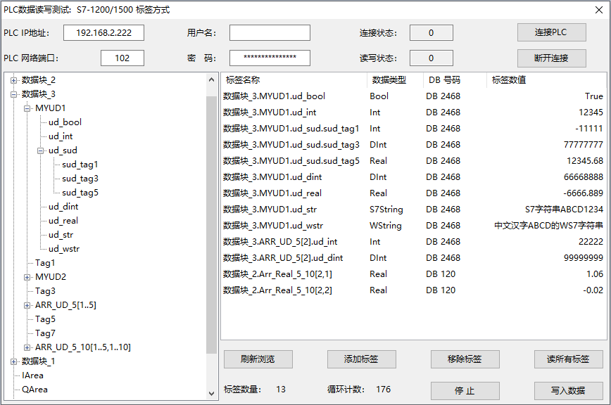The height and width of the screenshot is (405, 611).
Task: Click the 移除标签 button
Action: tap(465, 359)
